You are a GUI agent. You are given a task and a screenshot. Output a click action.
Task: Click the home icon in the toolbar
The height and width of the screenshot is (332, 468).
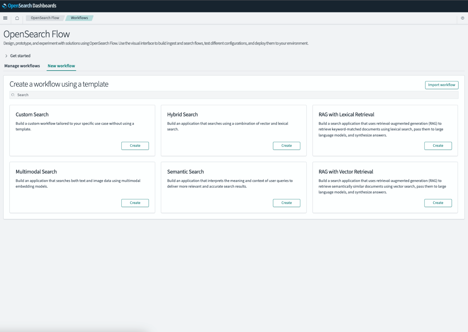point(17,18)
